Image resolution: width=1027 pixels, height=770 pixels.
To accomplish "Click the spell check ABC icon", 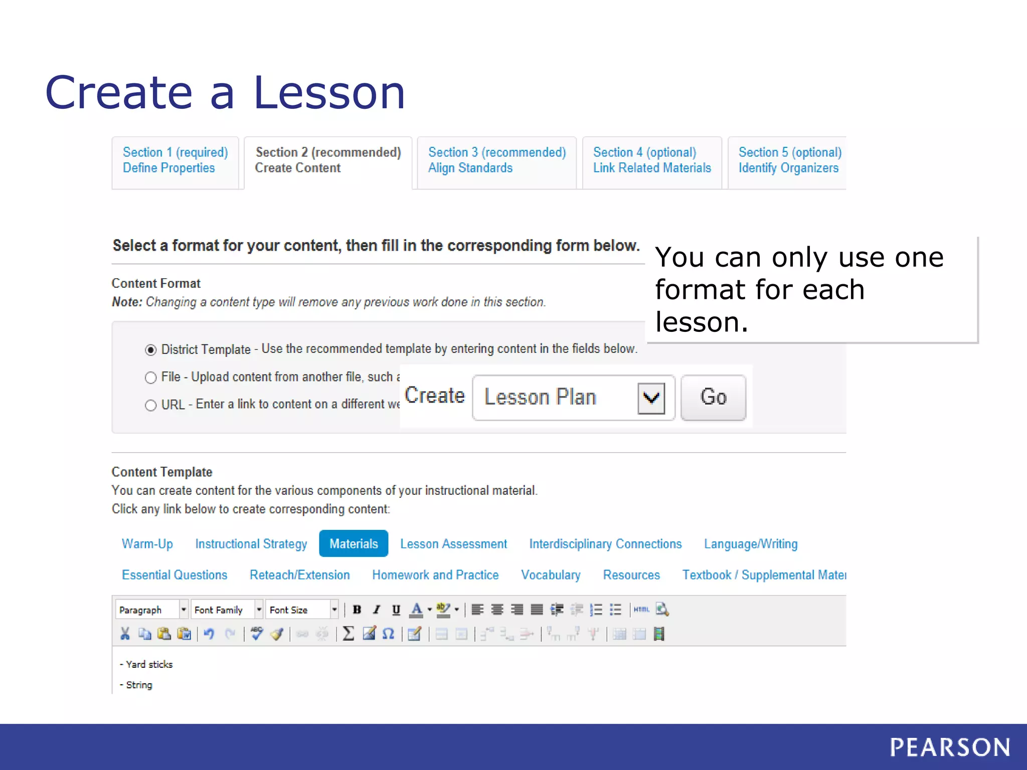I will click(x=257, y=634).
